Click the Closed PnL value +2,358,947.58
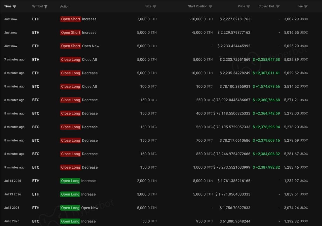 266,60
